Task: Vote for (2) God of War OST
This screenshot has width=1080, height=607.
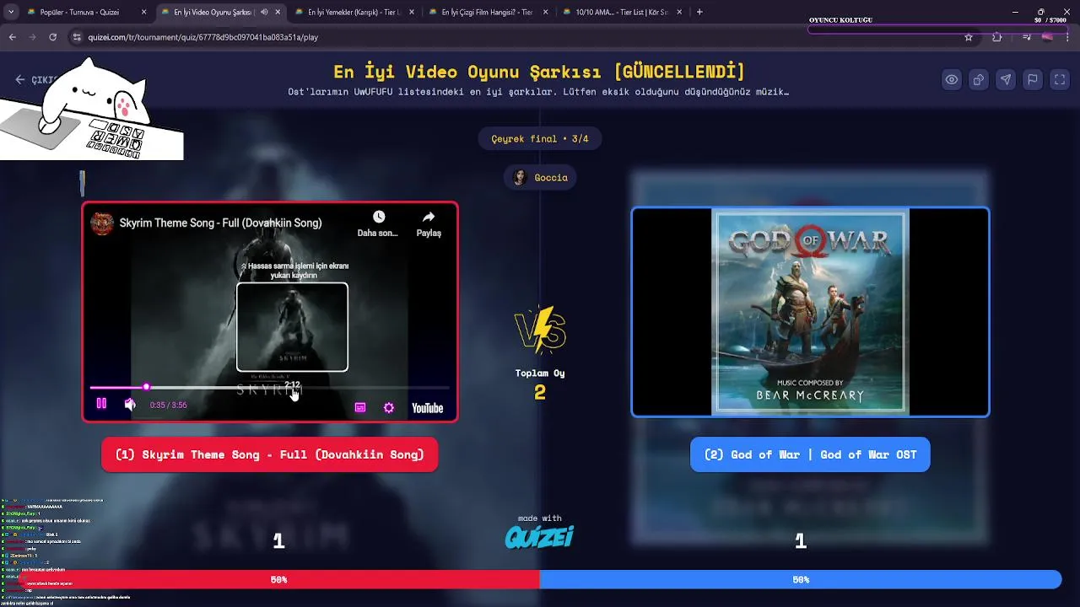Action: [x=810, y=454]
